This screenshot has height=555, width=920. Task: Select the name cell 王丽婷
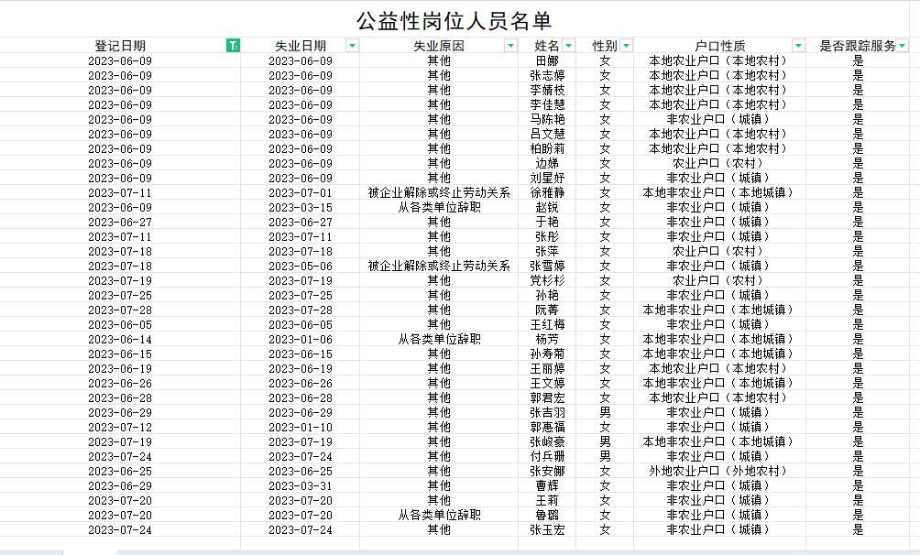[x=547, y=369]
